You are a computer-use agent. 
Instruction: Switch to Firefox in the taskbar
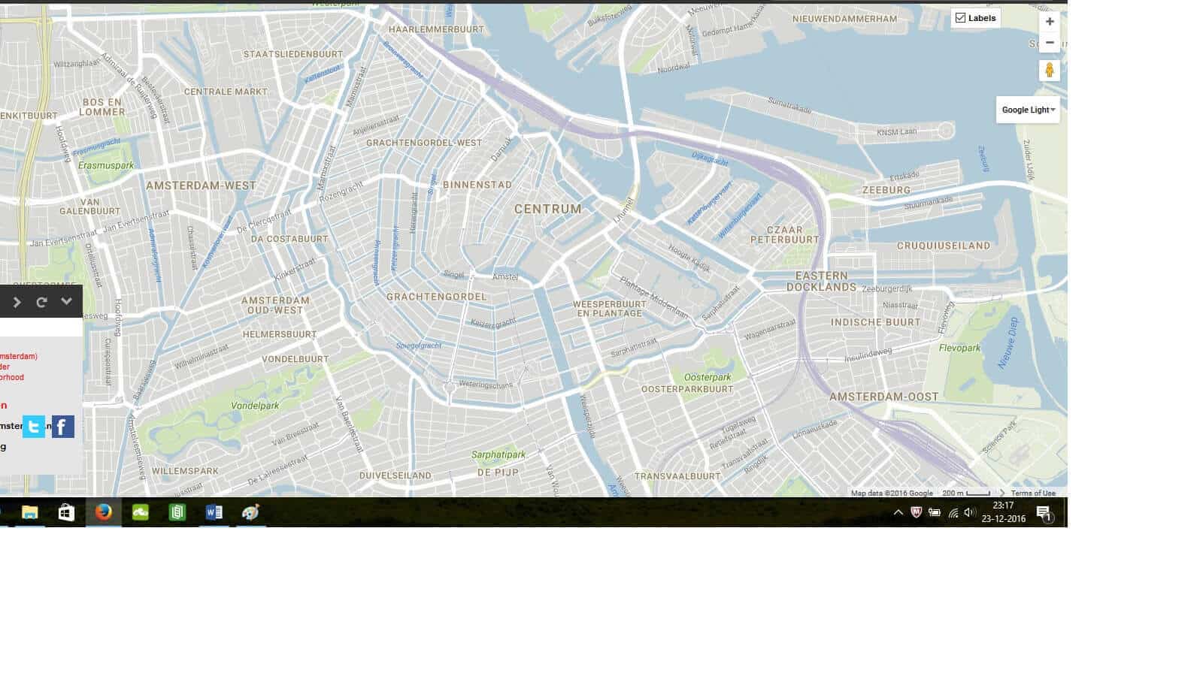[104, 512]
